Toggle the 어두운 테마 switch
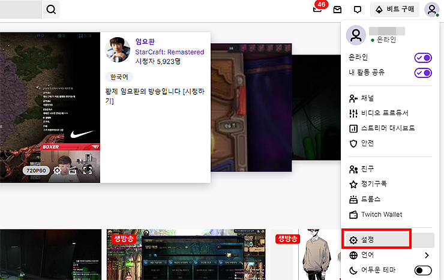 coord(423,270)
